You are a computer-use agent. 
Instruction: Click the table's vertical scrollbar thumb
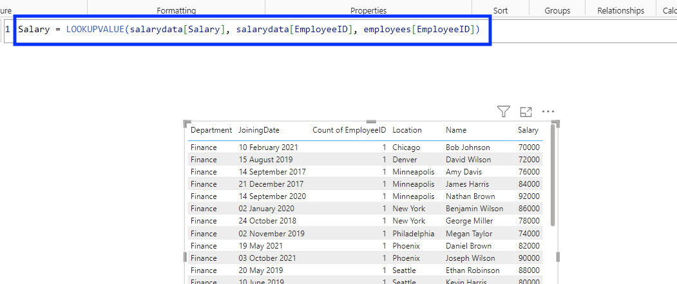(x=553, y=175)
